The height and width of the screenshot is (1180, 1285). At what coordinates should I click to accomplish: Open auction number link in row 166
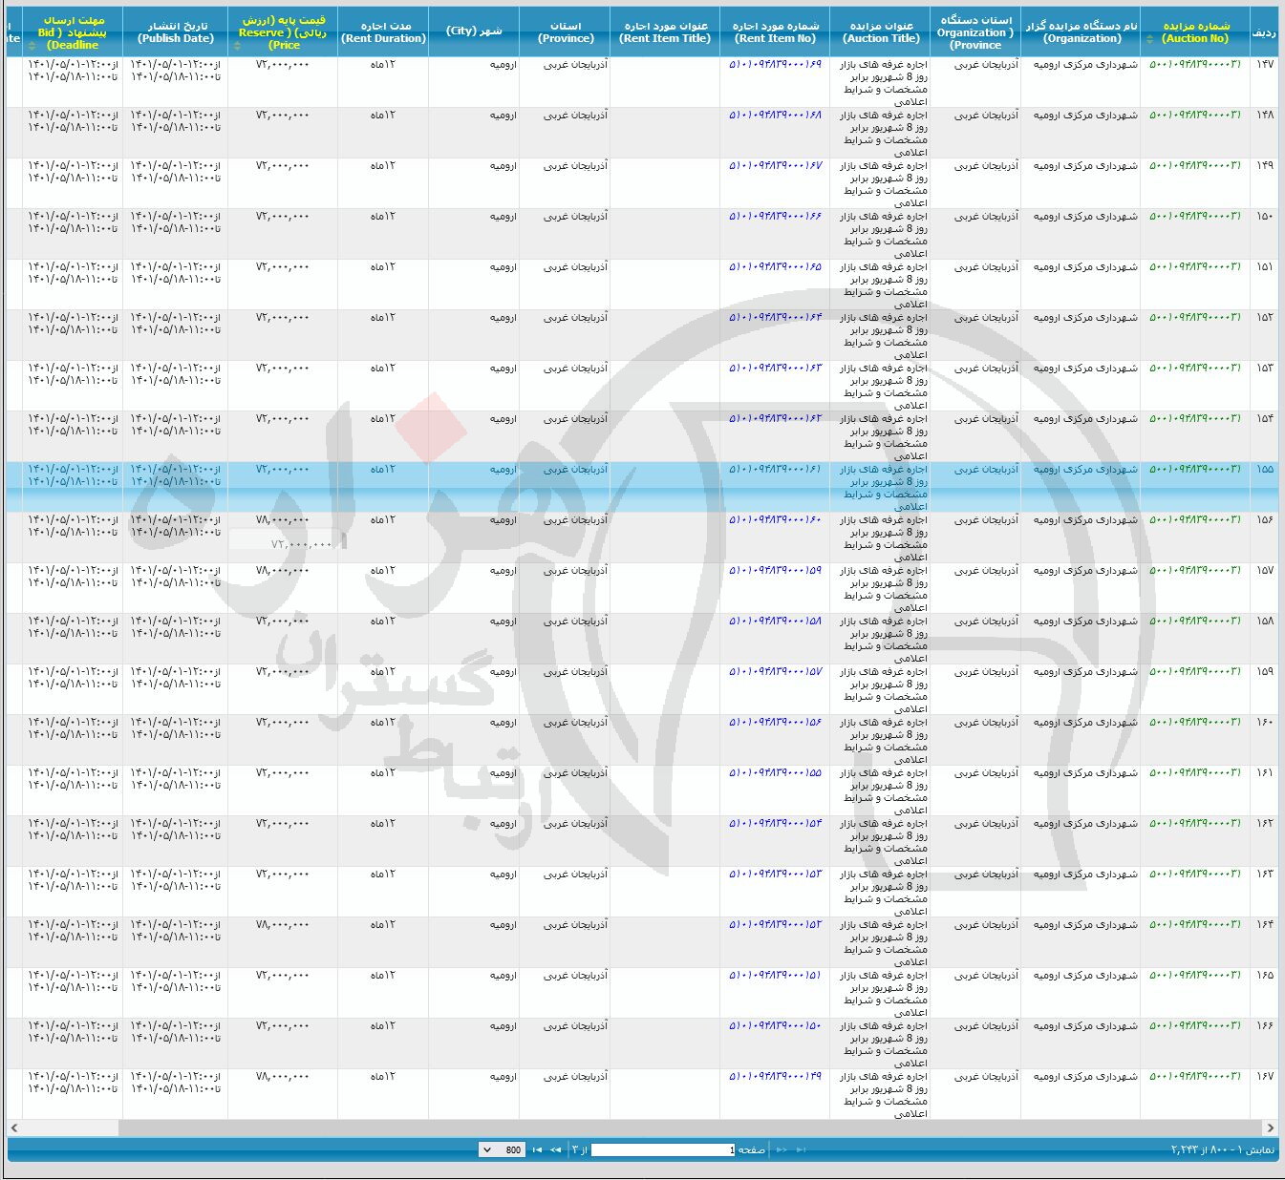point(1194,1025)
